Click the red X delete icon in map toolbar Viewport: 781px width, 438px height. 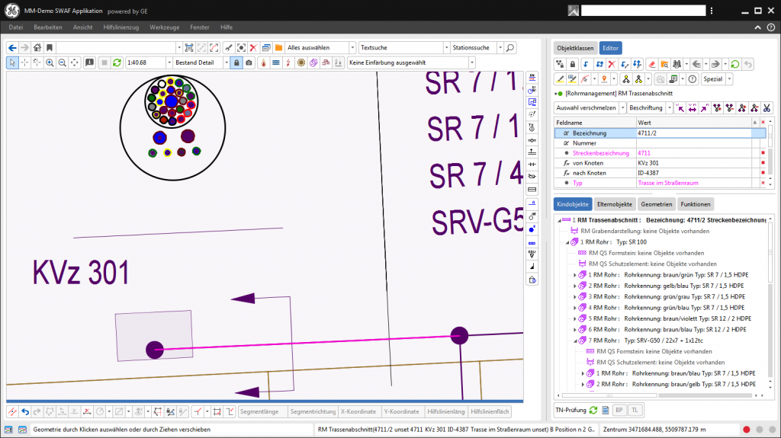(x=253, y=47)
